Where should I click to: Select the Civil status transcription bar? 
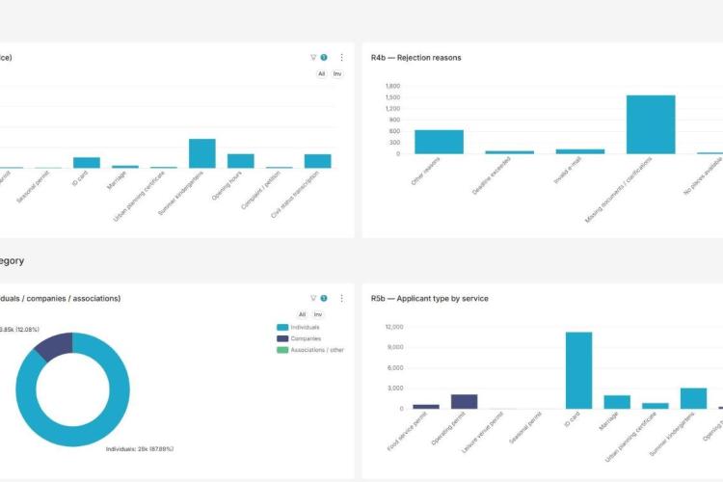point(318,161)
